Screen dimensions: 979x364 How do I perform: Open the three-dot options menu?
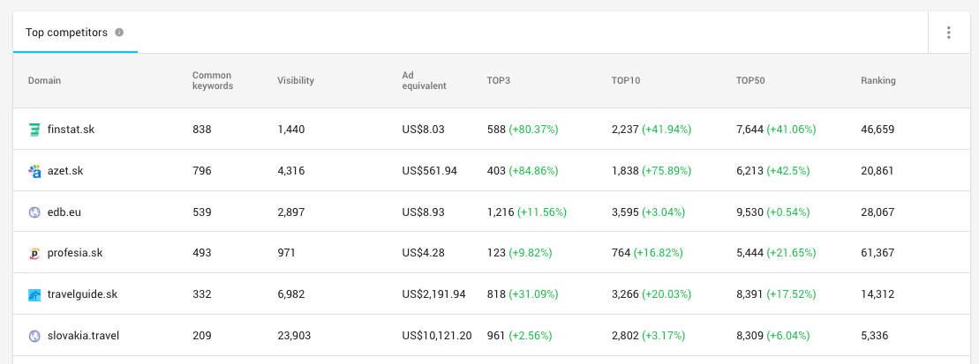[x=948, y=33]
